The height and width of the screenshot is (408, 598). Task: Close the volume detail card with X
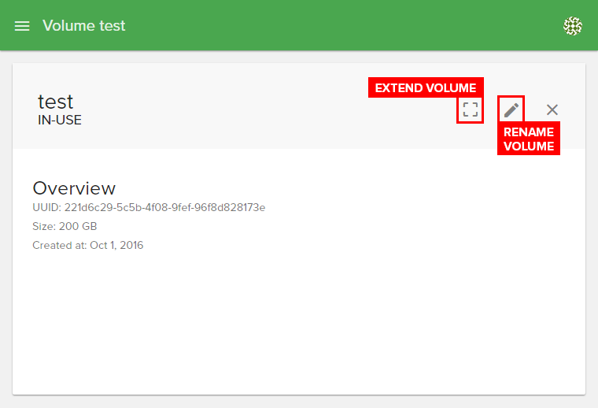pyautogui.click(x=552, y=109)
